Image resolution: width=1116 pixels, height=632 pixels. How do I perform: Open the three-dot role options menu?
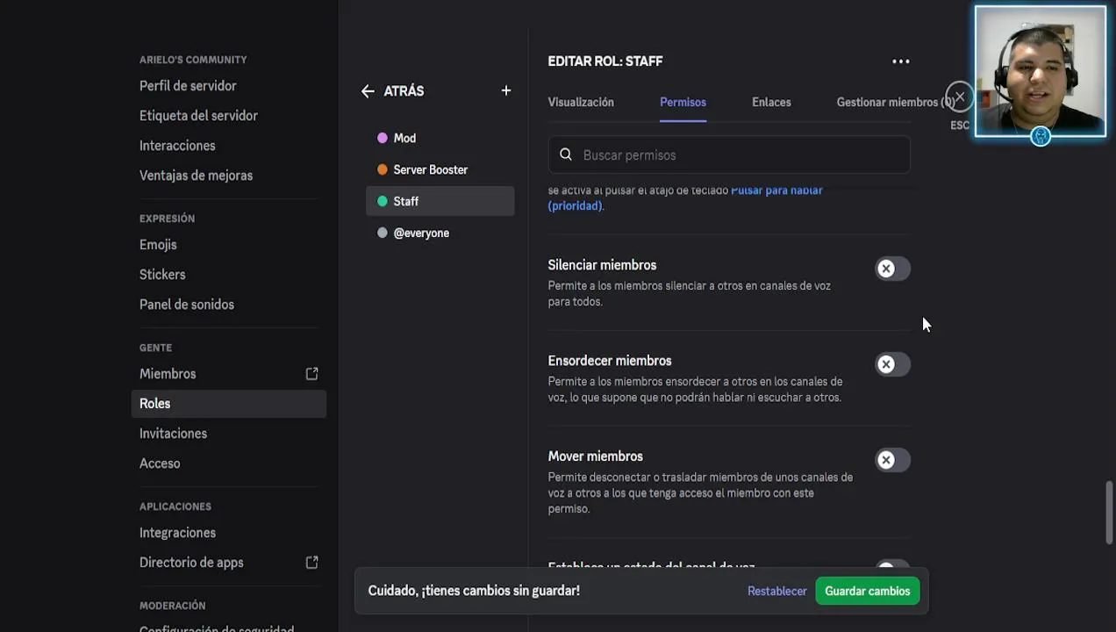click(x=900, y=61)
